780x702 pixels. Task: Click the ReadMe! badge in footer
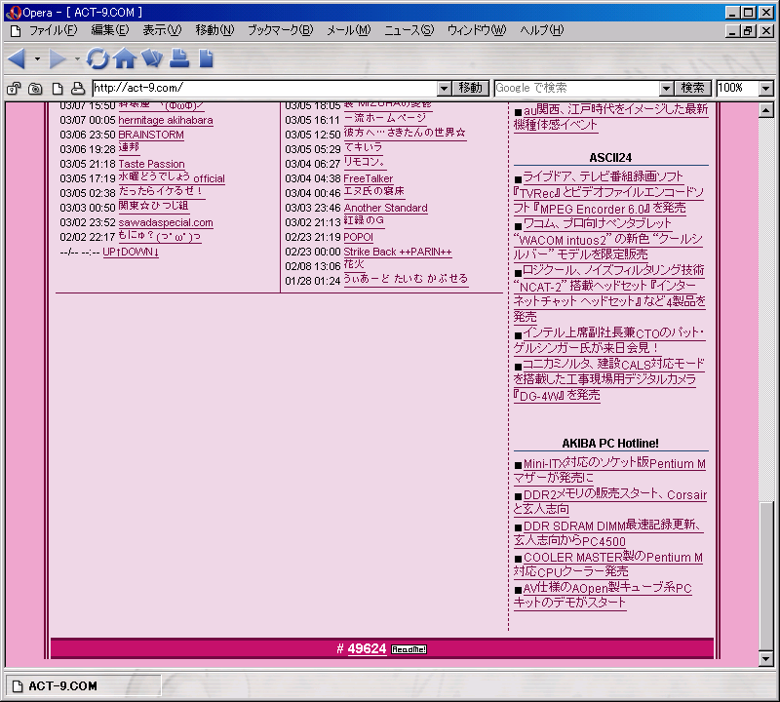tap(409, 649)
